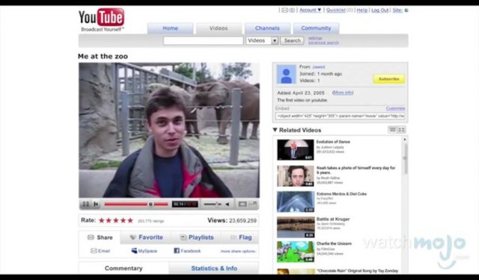Collapse the Related Videos section

point(275,130)
